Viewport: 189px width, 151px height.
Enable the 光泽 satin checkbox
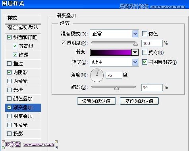point(9,90)
